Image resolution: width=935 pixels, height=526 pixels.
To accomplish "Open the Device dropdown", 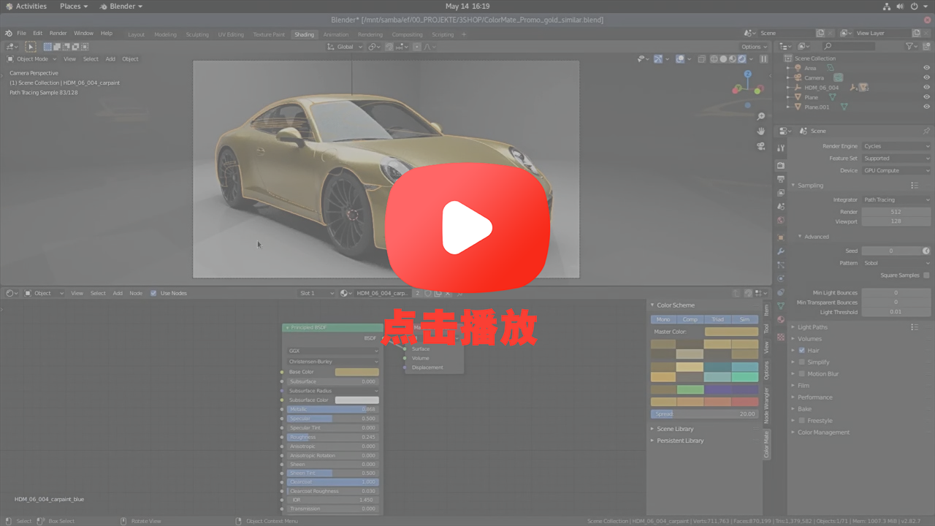I will point(896,170).
